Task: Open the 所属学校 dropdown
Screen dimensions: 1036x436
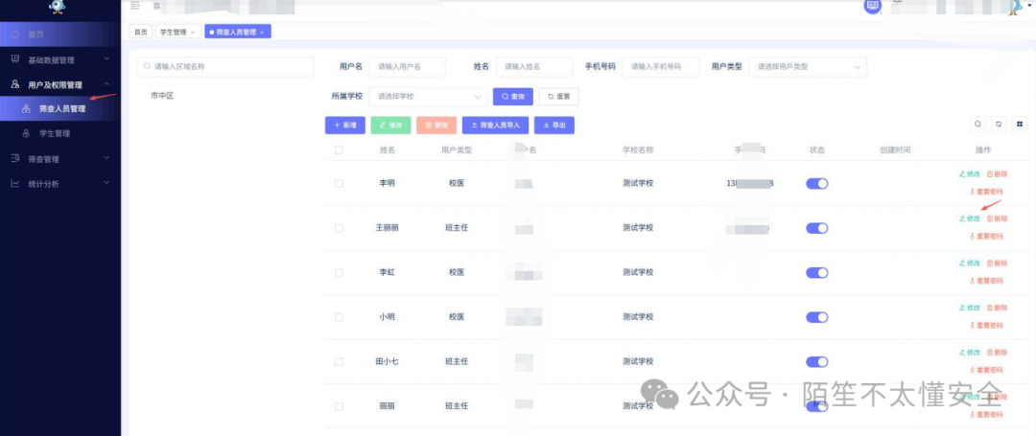Action: [x=428, y=96]
